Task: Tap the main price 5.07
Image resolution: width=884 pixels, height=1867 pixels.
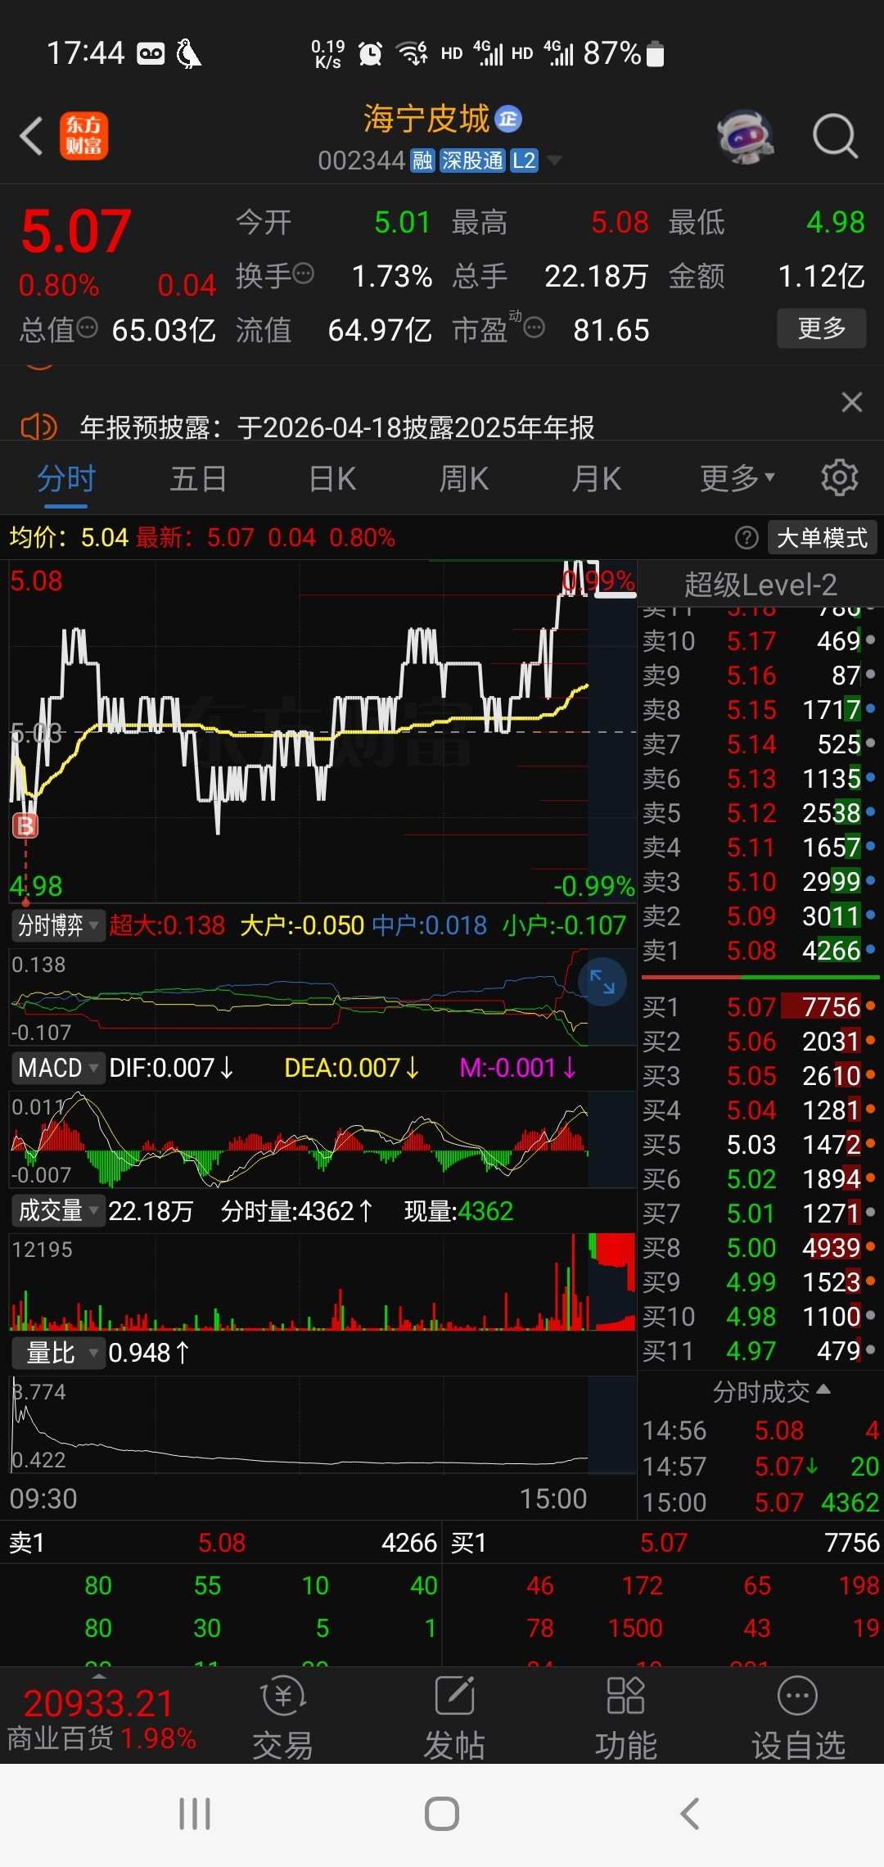Action: pyautogui.click(x=75, y=231)
